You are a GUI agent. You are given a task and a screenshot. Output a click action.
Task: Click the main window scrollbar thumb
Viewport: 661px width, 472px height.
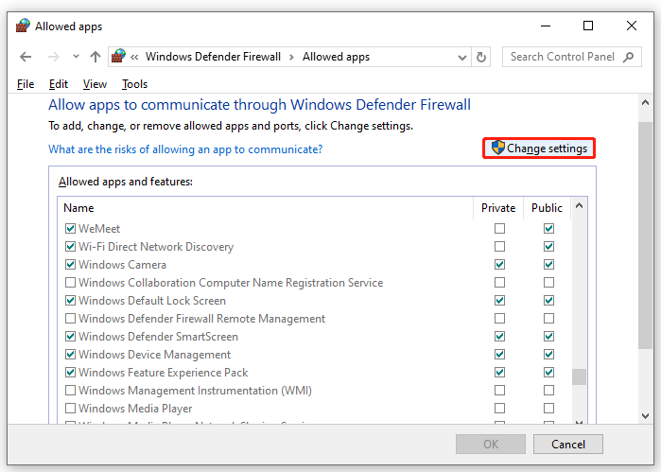click(645, 236)
